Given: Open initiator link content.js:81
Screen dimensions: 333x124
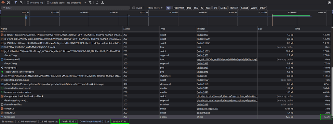Looking at the screenshot, I should pyautogui.click(x=204, y=113).
